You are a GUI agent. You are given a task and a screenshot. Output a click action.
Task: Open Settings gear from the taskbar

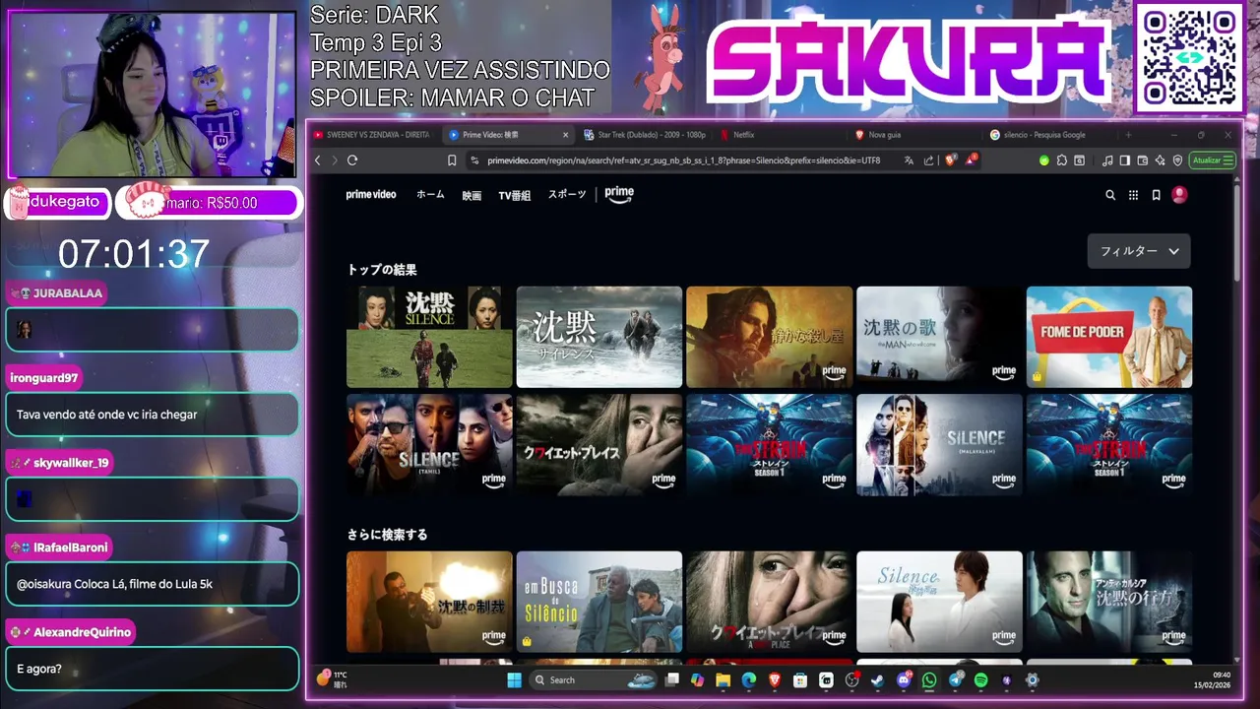1032,680
